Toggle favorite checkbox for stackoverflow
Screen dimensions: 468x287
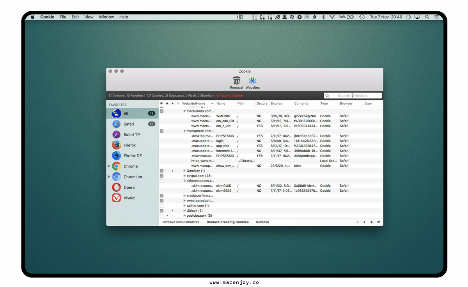point(161,196)
